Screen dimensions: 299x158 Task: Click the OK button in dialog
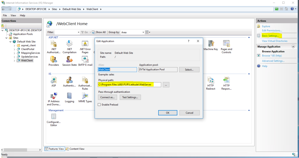pos(168,113)
